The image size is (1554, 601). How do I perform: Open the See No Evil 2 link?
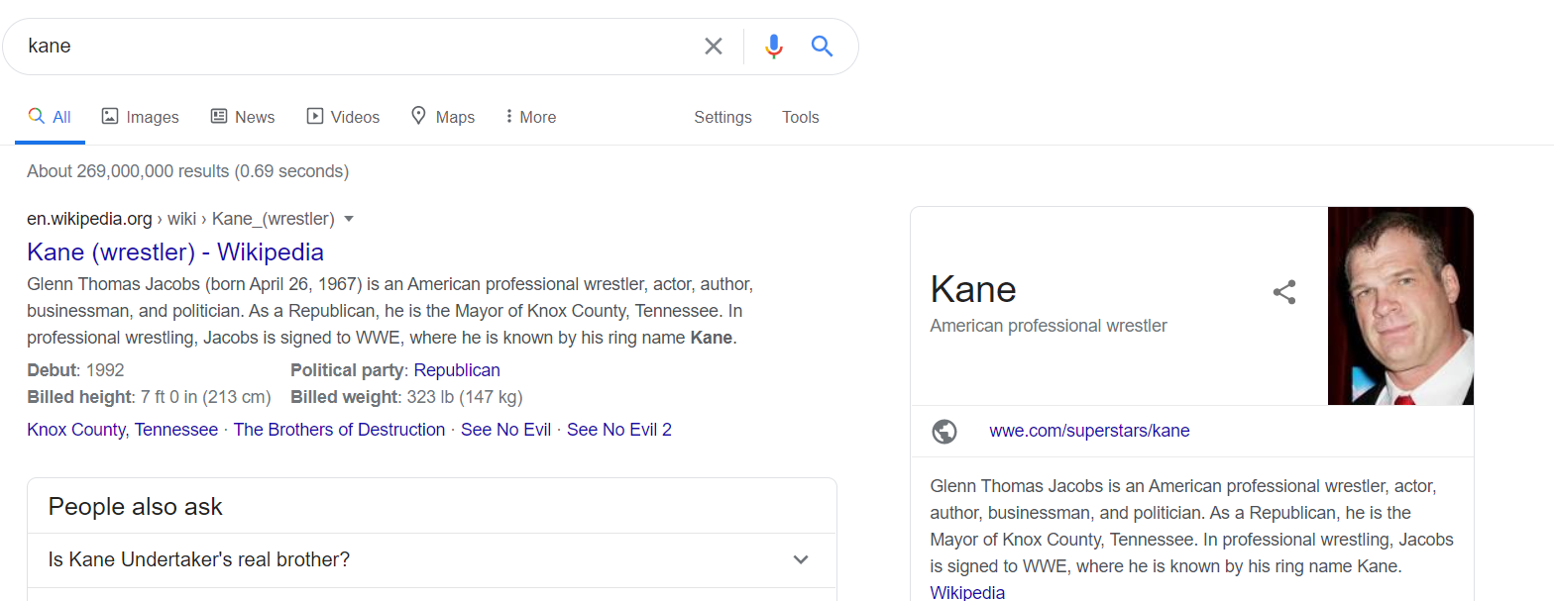pos(619,430)
